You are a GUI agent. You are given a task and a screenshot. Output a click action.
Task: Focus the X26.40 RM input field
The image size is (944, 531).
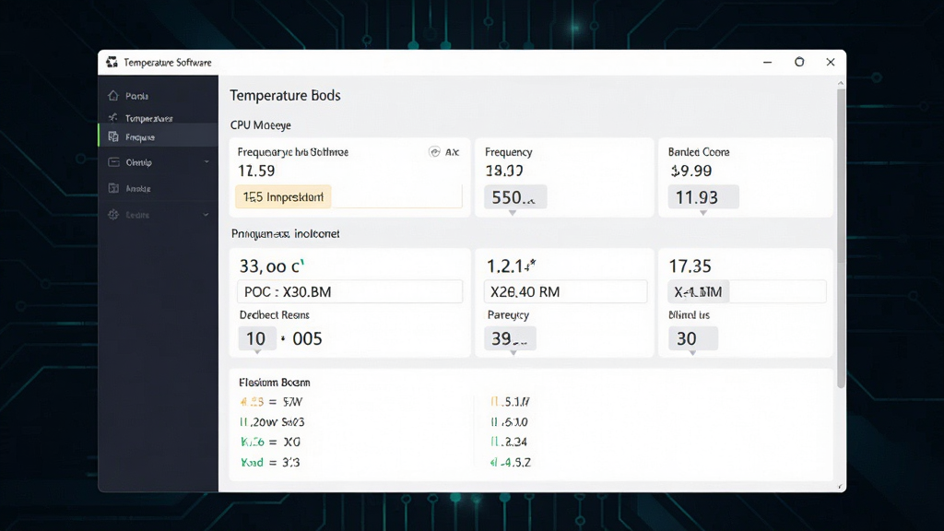[x=565, y=292]
